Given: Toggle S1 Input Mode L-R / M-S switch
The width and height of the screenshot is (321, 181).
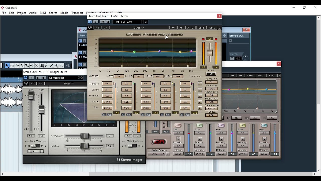Looking at the screenshot, I should (35, 146).
